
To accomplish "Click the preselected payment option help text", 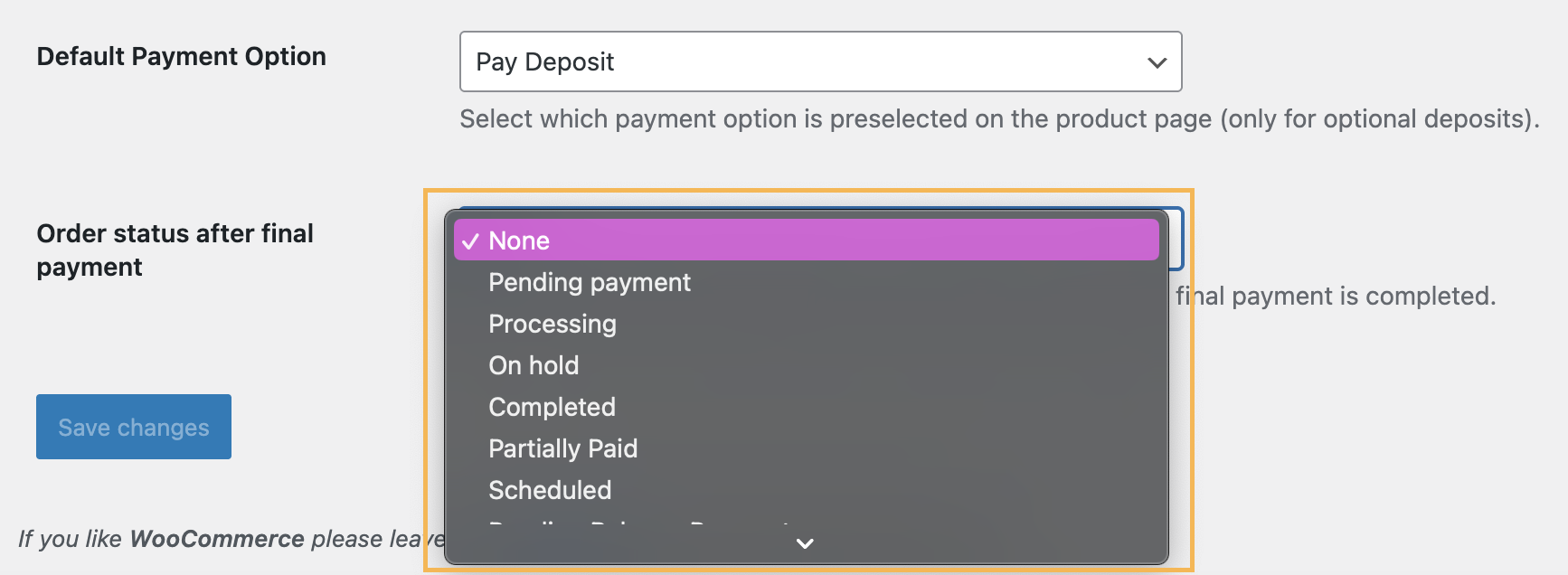I will 998,119.
